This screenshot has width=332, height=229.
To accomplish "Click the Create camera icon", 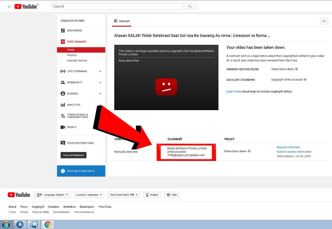I will (63, 127).
